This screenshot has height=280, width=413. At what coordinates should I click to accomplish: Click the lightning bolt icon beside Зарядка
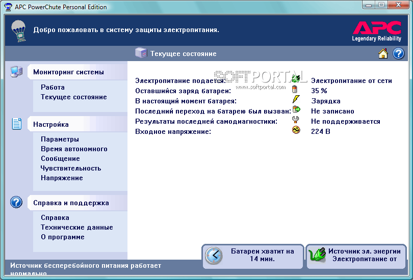click(296, 99)
